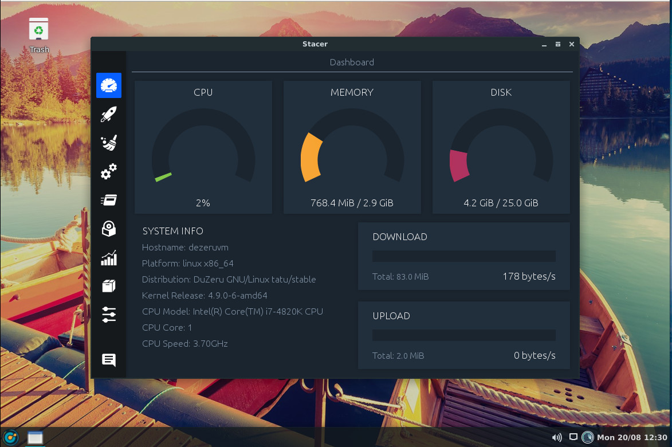Click the Dashboard page heading
672x447 pixels.
tap(352, 62)
